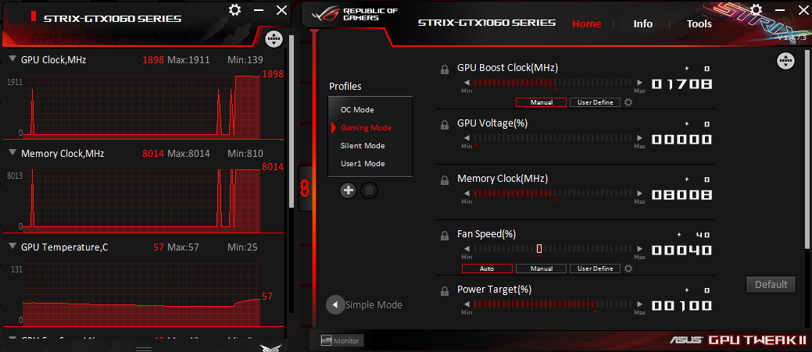Click GPU Voltage slider track
The width and height of the screenshot is (812, 352).
(553, 138)
